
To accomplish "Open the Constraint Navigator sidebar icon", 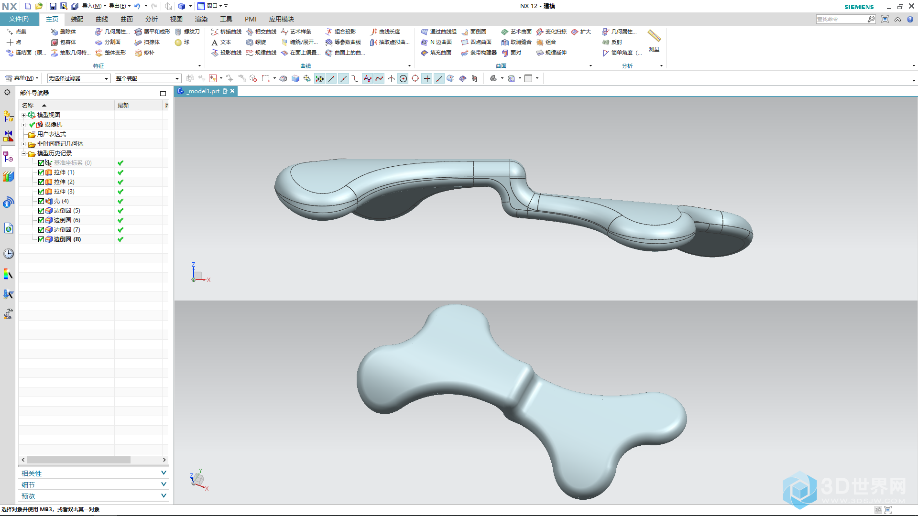I will 8,136.
